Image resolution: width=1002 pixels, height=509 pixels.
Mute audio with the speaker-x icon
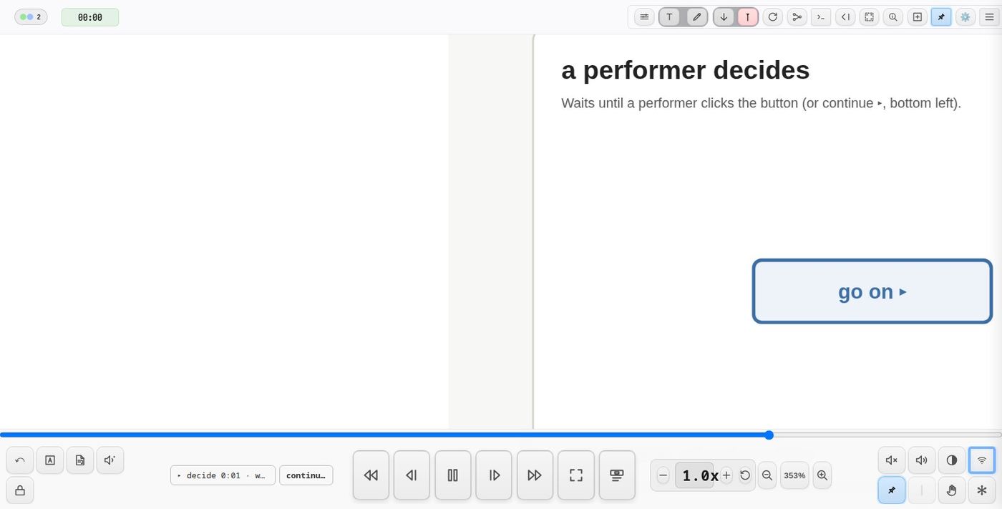click(892, 460)
